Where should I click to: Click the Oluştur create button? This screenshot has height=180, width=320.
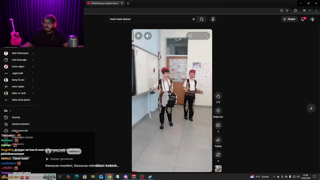tap(289, 19)
